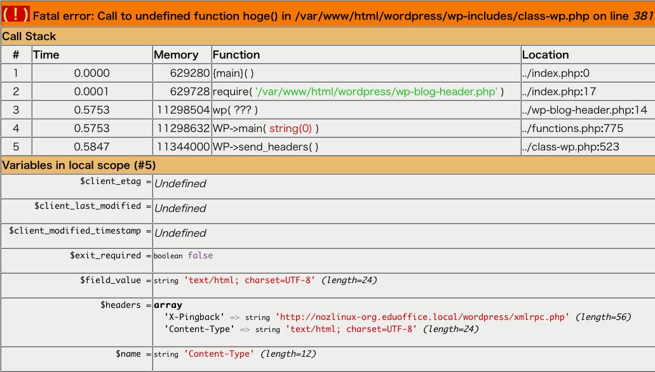Click memory value '629280'

coord(190,73)
